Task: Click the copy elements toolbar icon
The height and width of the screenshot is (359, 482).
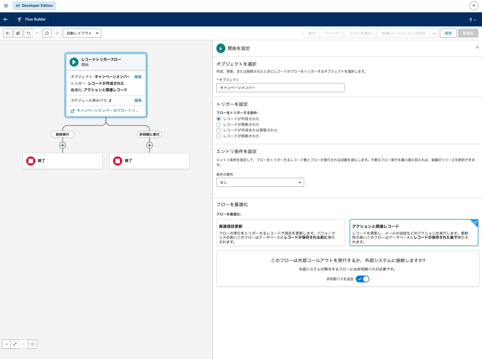Action: (x=18, y=33)
